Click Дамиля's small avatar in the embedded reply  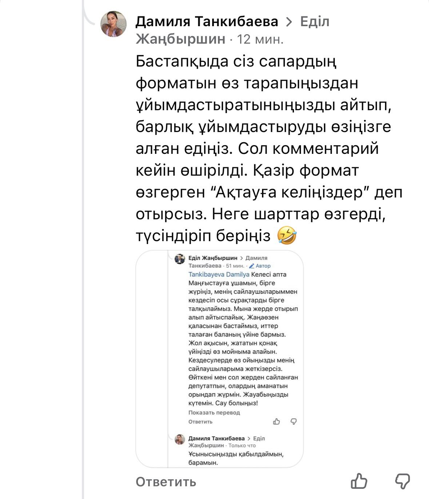pos(180,439)
